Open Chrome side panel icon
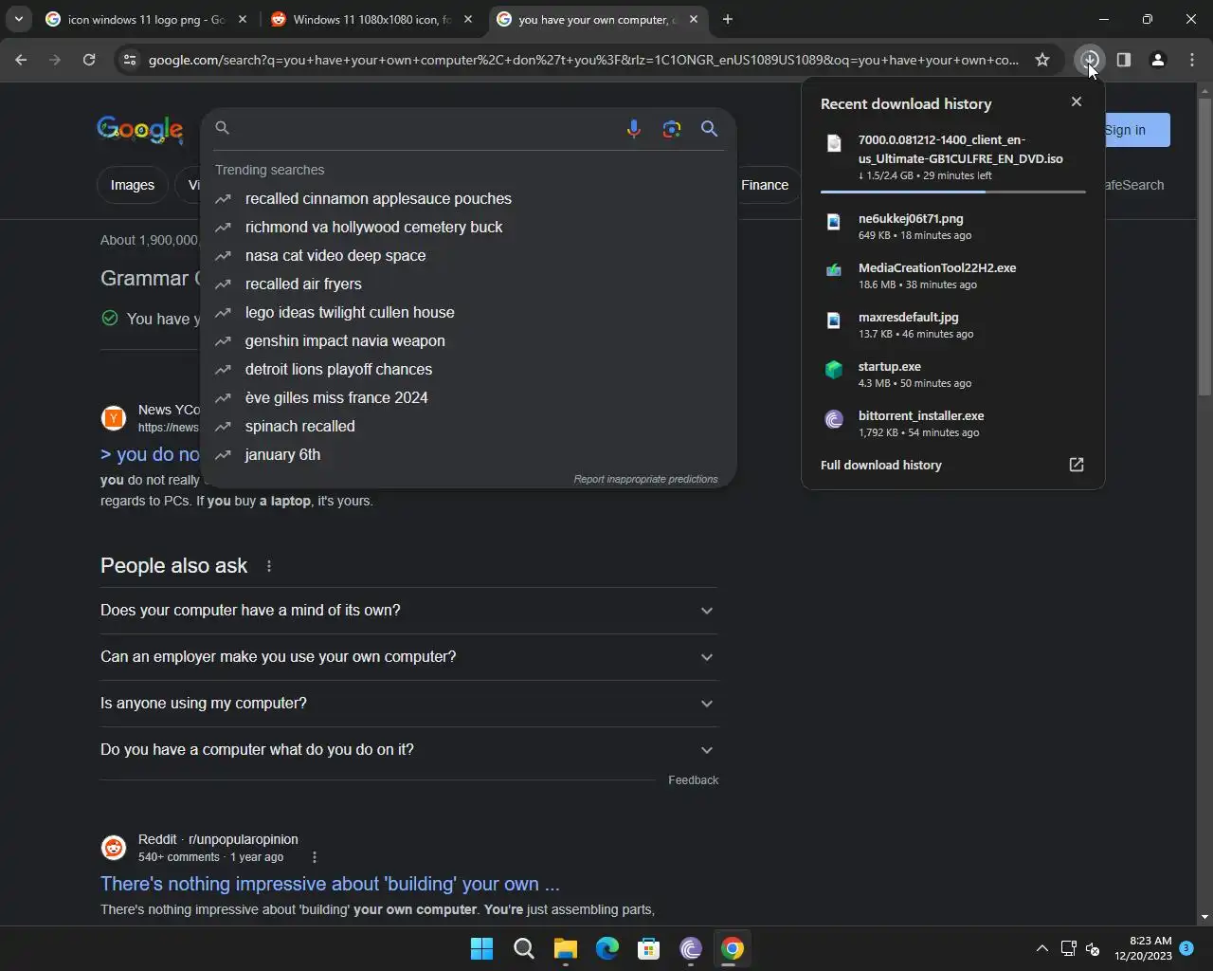The width and height of the screenshot is (1213, 971). [1123, 60]
